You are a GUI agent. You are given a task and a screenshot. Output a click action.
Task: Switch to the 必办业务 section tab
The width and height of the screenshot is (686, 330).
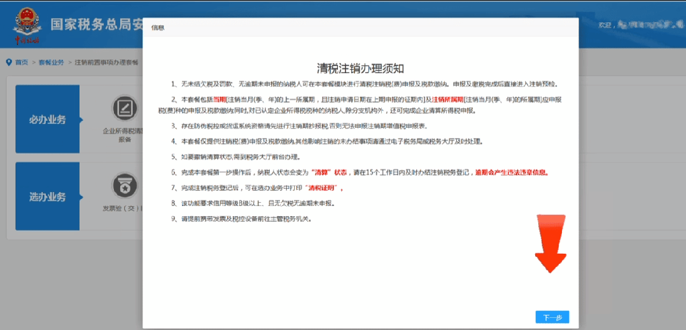pyautogui.click(x=47, y=120)
